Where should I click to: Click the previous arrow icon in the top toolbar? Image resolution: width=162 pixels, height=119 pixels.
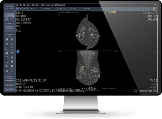click(61, 8)
